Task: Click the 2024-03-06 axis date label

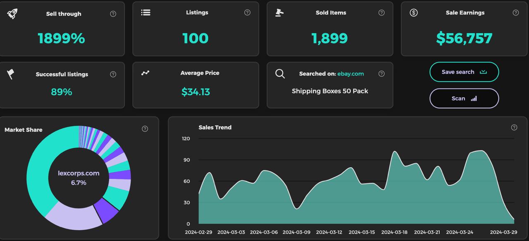Action: pos(264,232)
